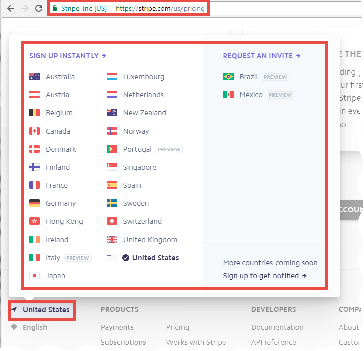
Task: Click 'More countries coming soon.' text
Action: (x=271, y=263)
